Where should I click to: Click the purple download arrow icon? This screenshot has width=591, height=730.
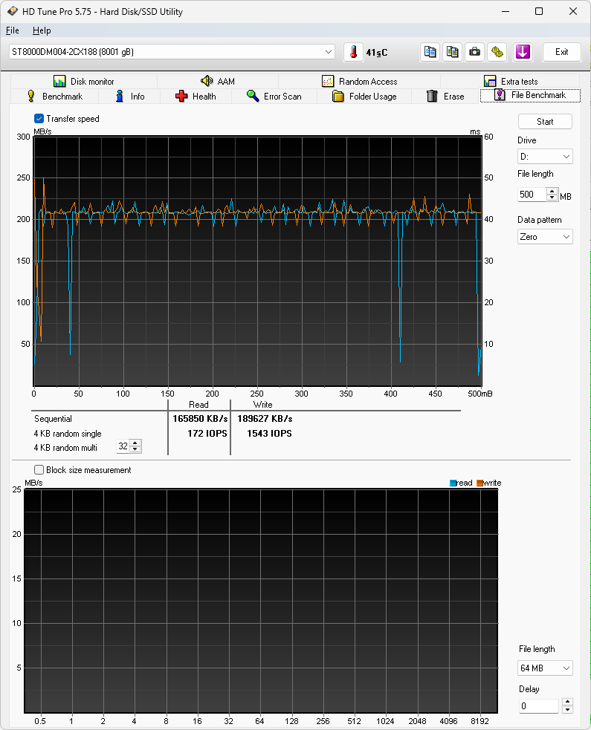click(523, 52)
